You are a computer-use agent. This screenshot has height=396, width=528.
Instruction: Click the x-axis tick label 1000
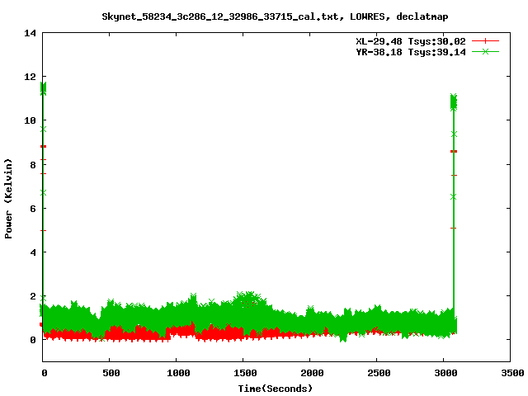(x=178, y=373)
